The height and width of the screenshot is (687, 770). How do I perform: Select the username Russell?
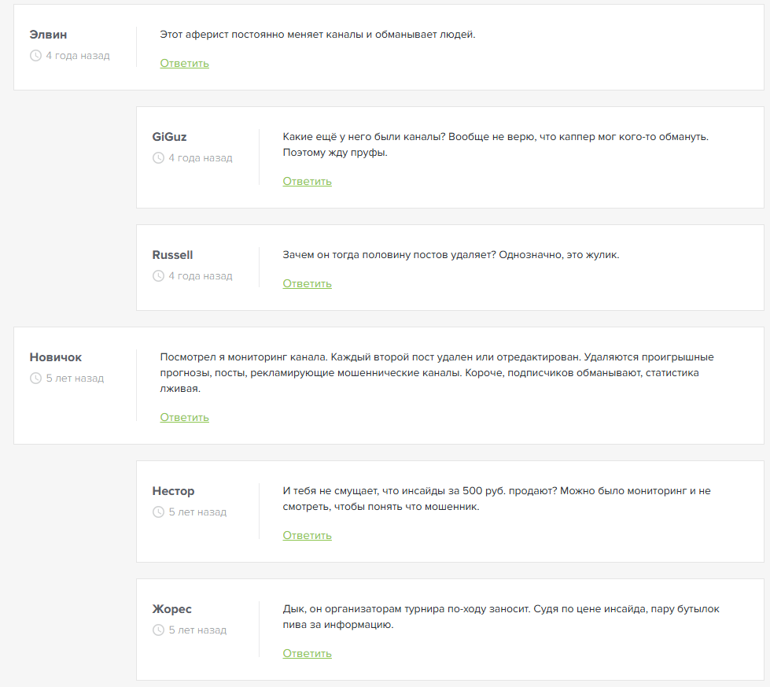tap(172, 254)
